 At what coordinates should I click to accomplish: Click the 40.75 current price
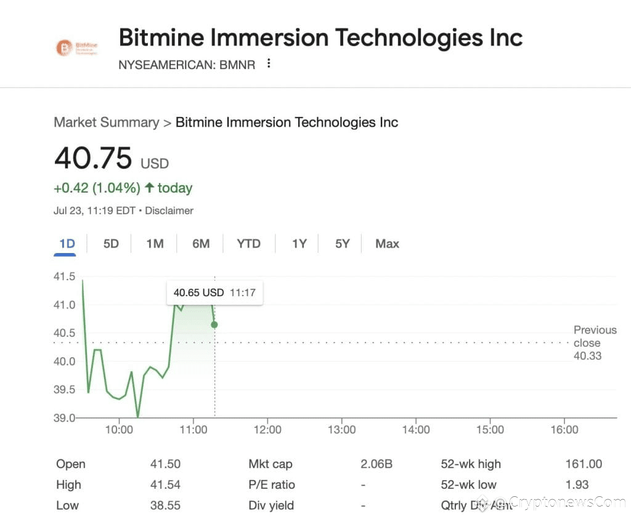[x=93, y=158]
